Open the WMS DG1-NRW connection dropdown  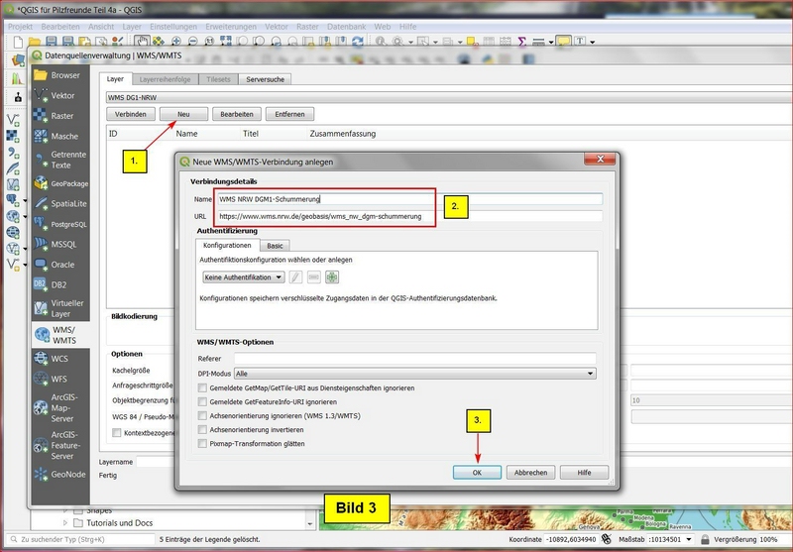pos(449,97)
